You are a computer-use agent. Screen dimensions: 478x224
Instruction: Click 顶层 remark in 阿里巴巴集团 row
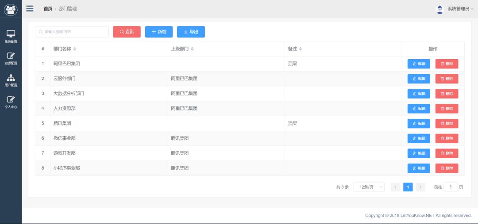293,64
